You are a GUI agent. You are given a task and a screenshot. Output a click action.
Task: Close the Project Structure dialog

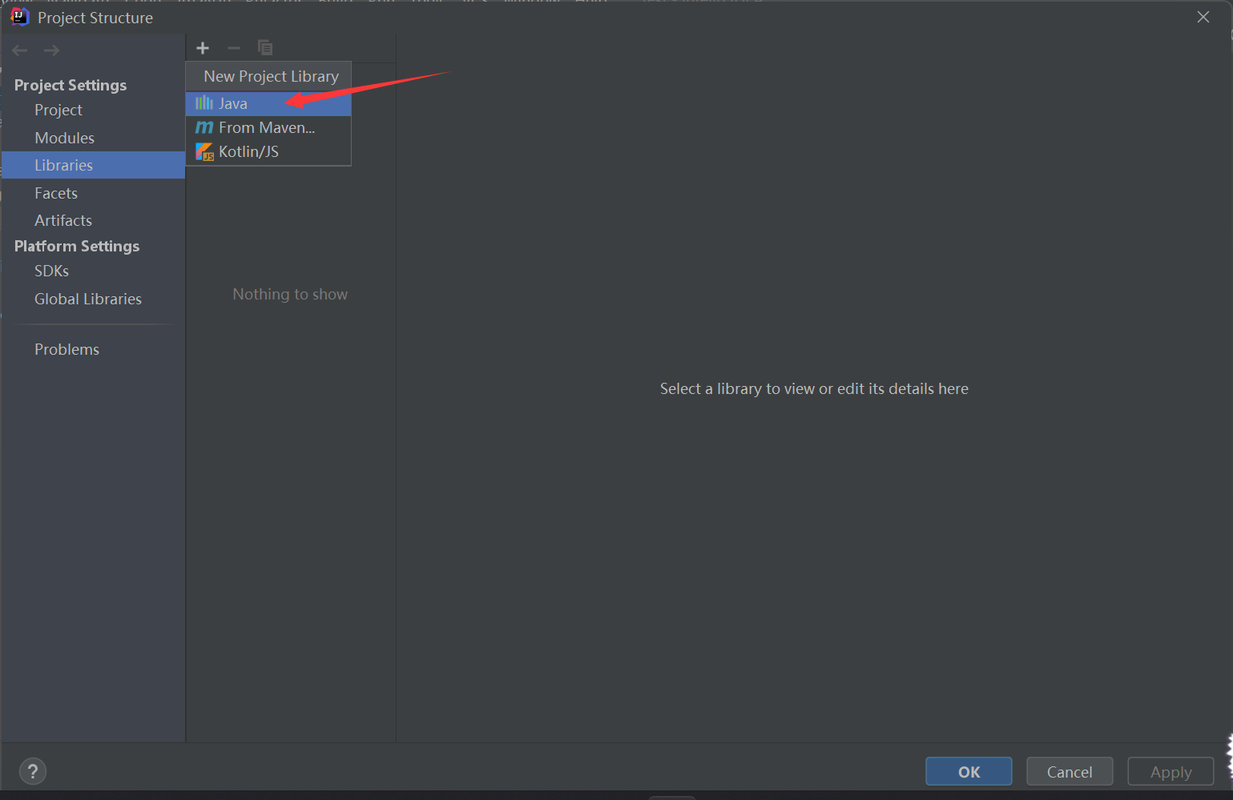tap(1203, 17)
